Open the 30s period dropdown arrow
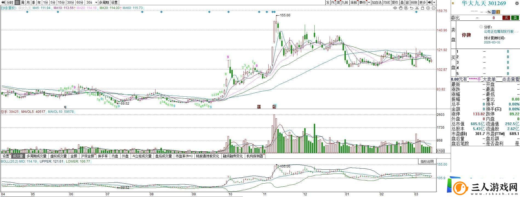520x197 pixels. coord(96,2)
